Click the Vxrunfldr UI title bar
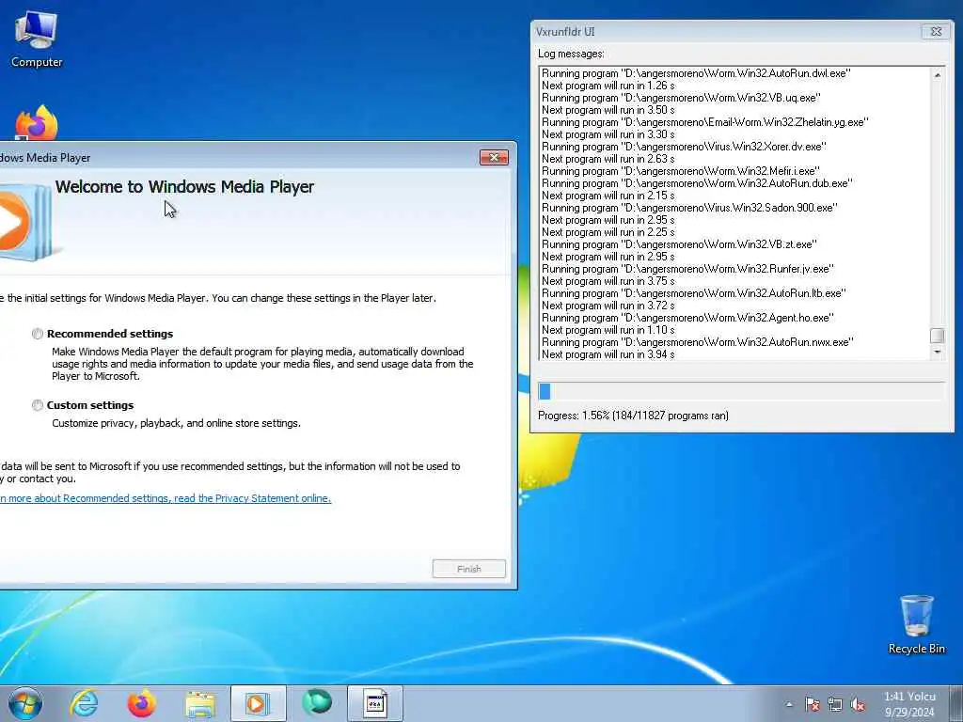Image resolution: width=963 pixels, height=722 pixels. point(725,31)
